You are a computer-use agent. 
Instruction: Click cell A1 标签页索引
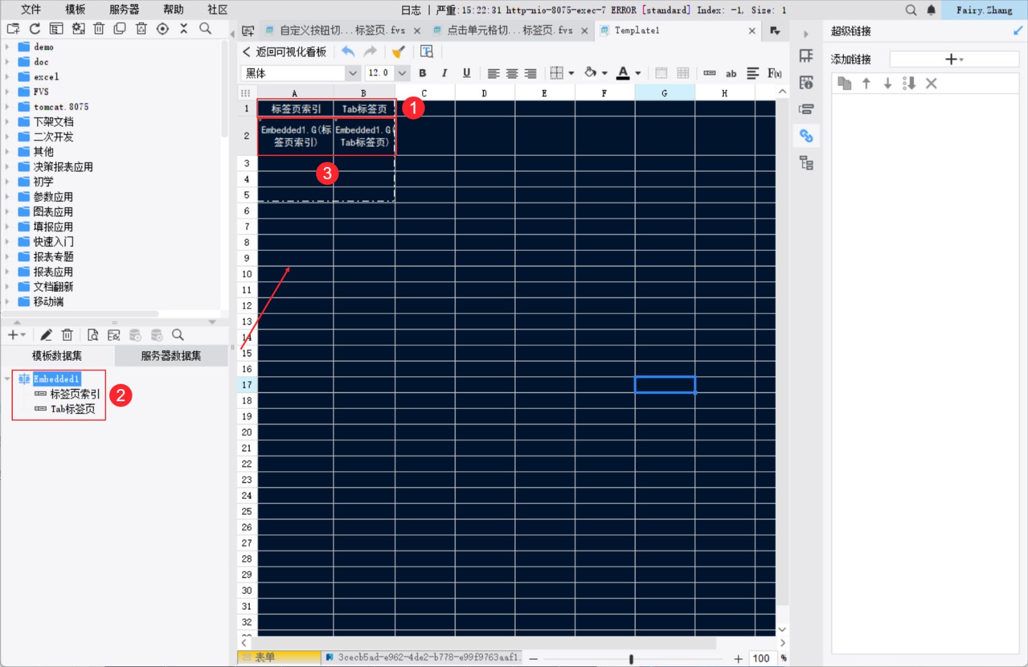296,109
